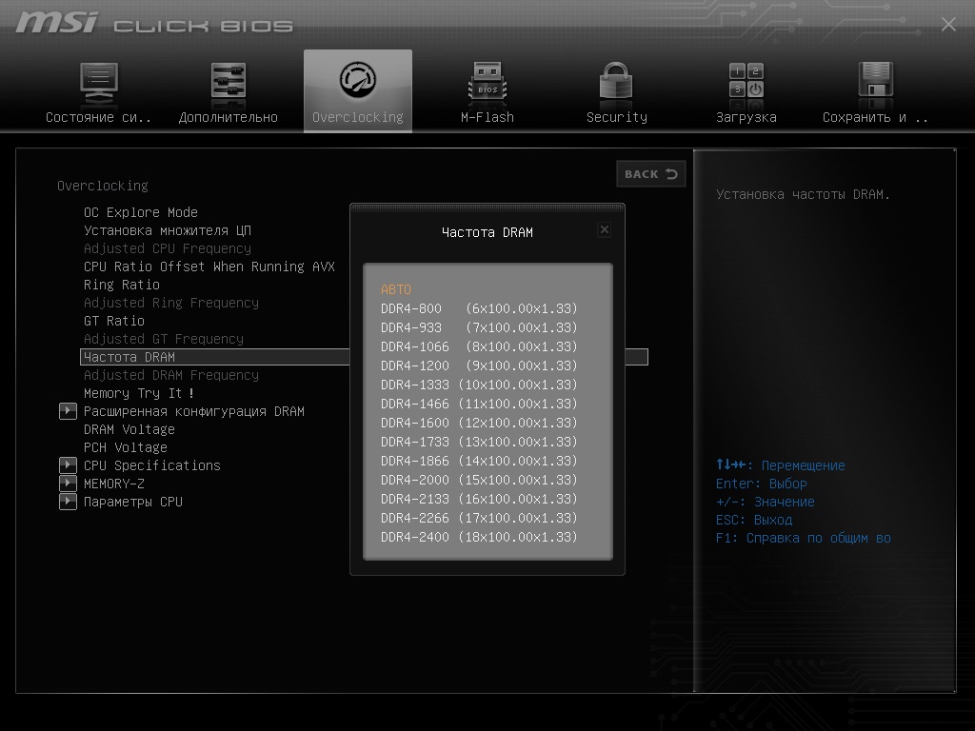Switch to the Дополнительно tab label
Viewport: 975px width, 731px height.
point(229,117)
